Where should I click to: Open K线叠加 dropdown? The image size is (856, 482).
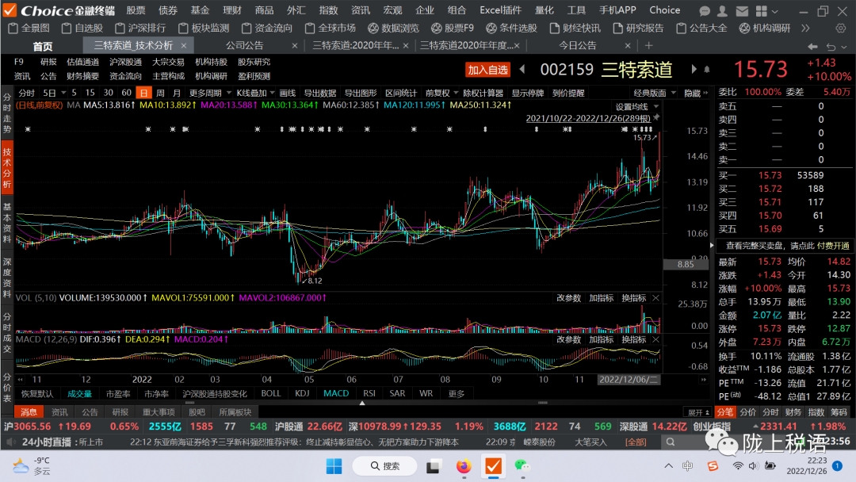pos(255,94)
